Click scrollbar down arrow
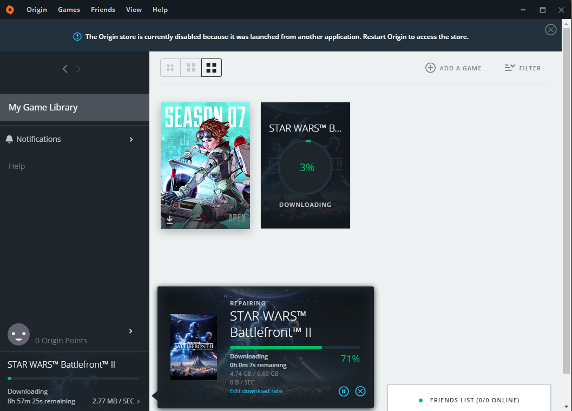The height and width of the screenshot is (411, 572). point(566,406)
